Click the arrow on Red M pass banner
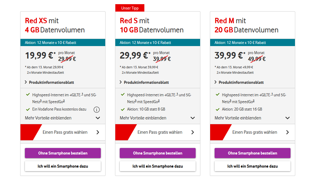 (287, 132)
